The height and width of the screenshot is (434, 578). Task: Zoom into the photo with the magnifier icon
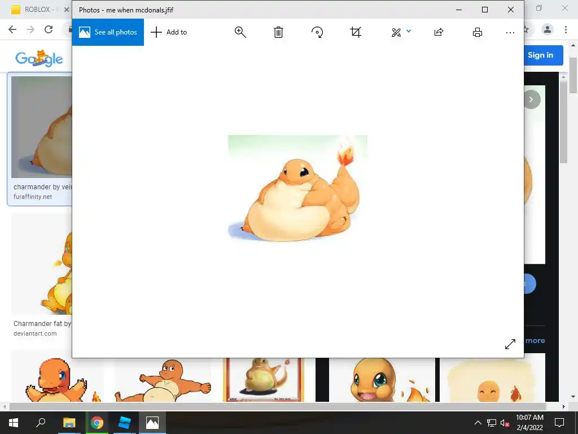(x=240, y=32)
